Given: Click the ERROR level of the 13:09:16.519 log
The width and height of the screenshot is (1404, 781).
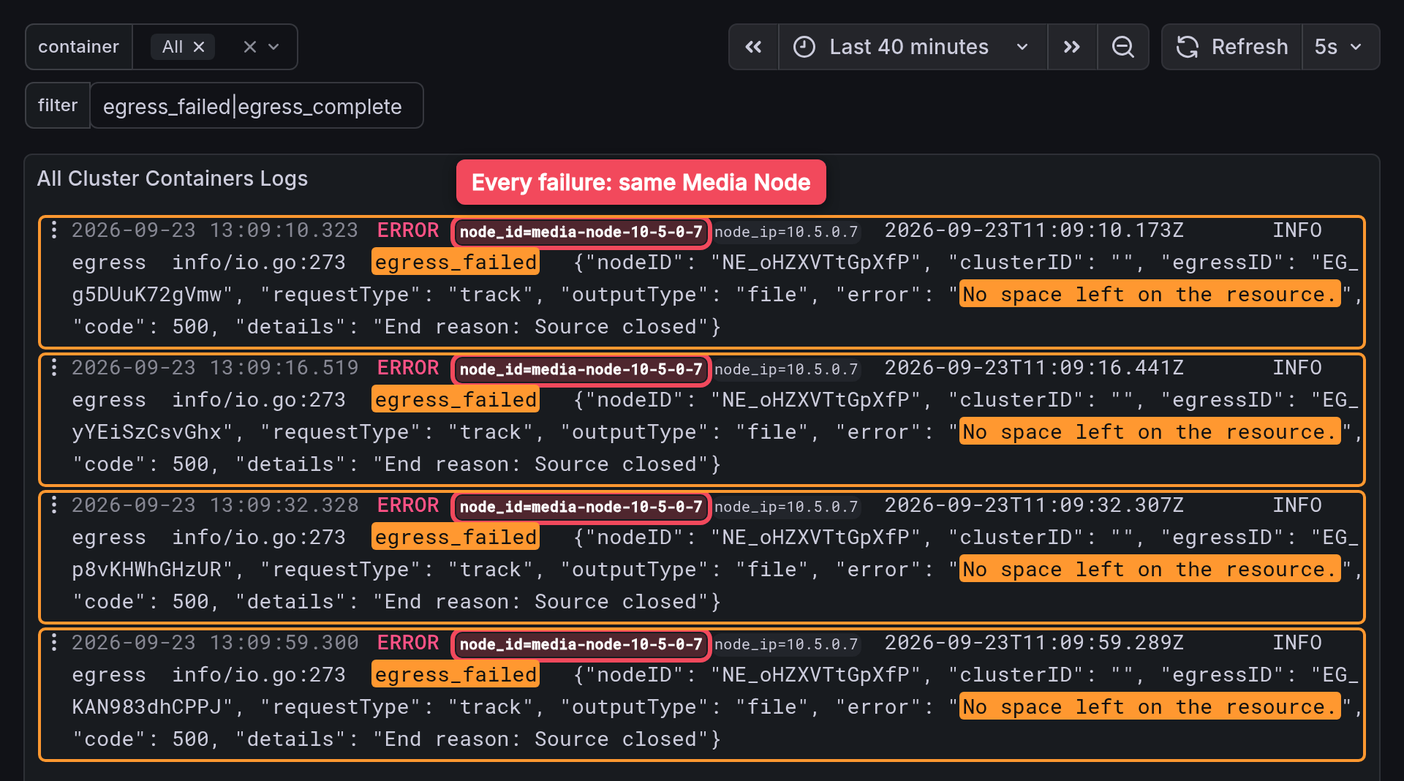Looking at the screenshot, I should point(408,368).
